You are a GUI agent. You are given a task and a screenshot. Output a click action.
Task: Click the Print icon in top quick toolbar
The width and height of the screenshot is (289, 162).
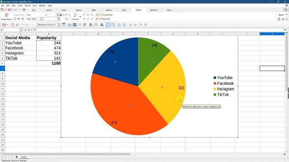click(24, 9)
